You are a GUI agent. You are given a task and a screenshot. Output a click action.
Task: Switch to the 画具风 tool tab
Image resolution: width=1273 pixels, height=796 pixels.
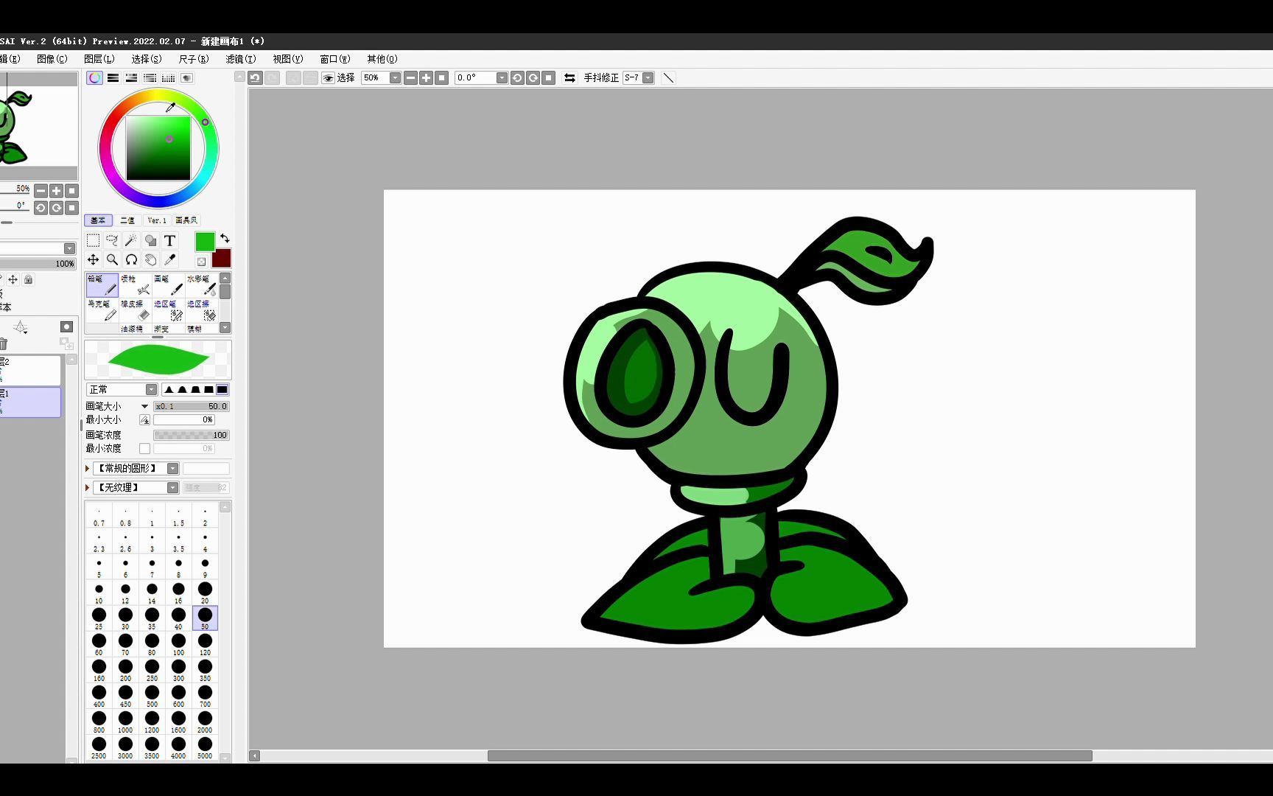coord(186,220)
